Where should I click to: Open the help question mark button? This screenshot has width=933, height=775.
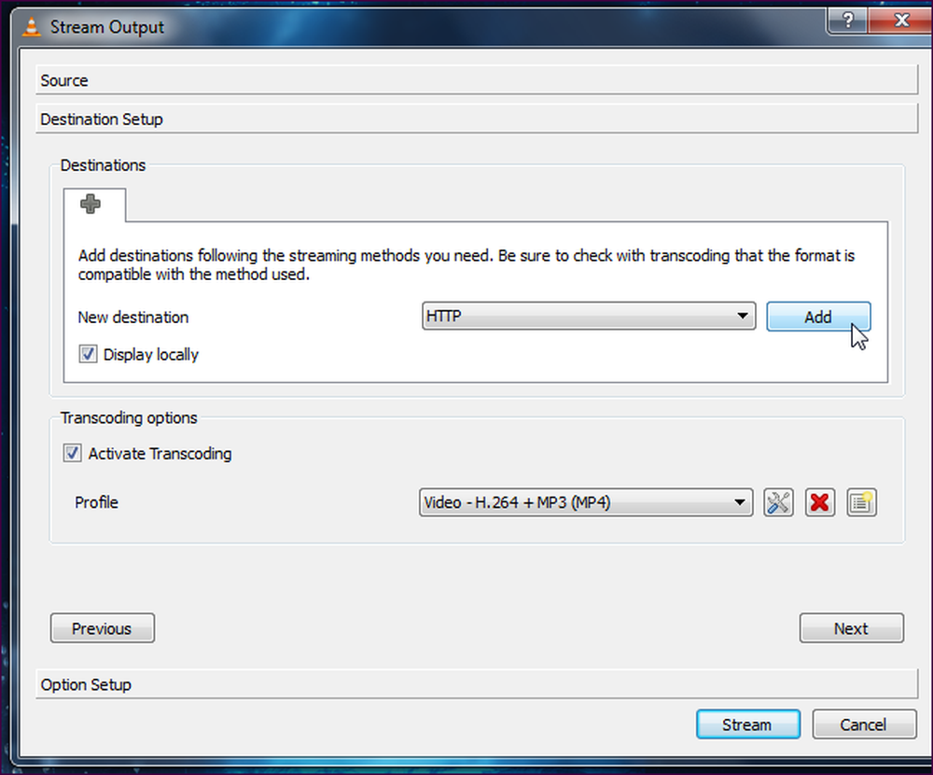tap(848, 21)
